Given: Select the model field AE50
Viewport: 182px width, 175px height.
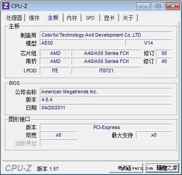Looking at the screenshot, I should point(82,43).
